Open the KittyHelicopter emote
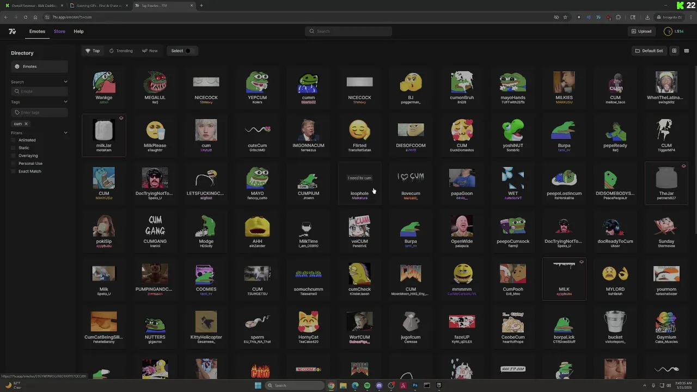697x392 pixels. (x=206, y=327)
